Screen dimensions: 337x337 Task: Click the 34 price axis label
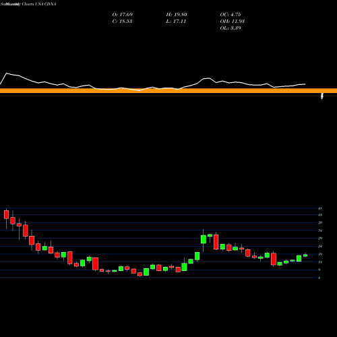pyautogui.click(x=320, y=231)
